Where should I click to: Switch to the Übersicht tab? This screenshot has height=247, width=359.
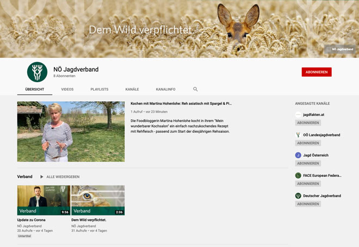35,89
